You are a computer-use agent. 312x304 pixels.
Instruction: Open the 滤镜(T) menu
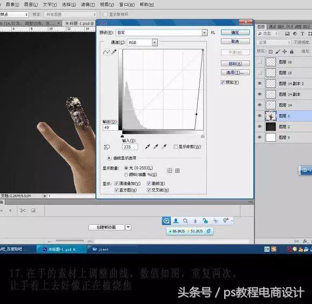click(x=88, y=4)
